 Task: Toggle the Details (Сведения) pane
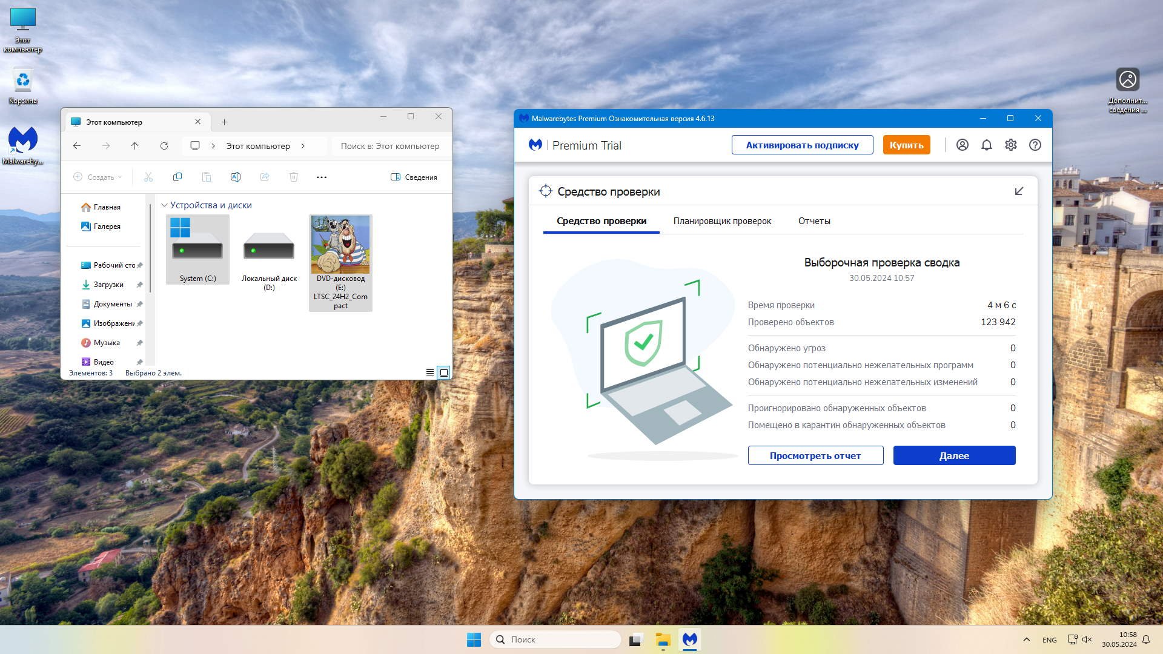pos(414,177)
